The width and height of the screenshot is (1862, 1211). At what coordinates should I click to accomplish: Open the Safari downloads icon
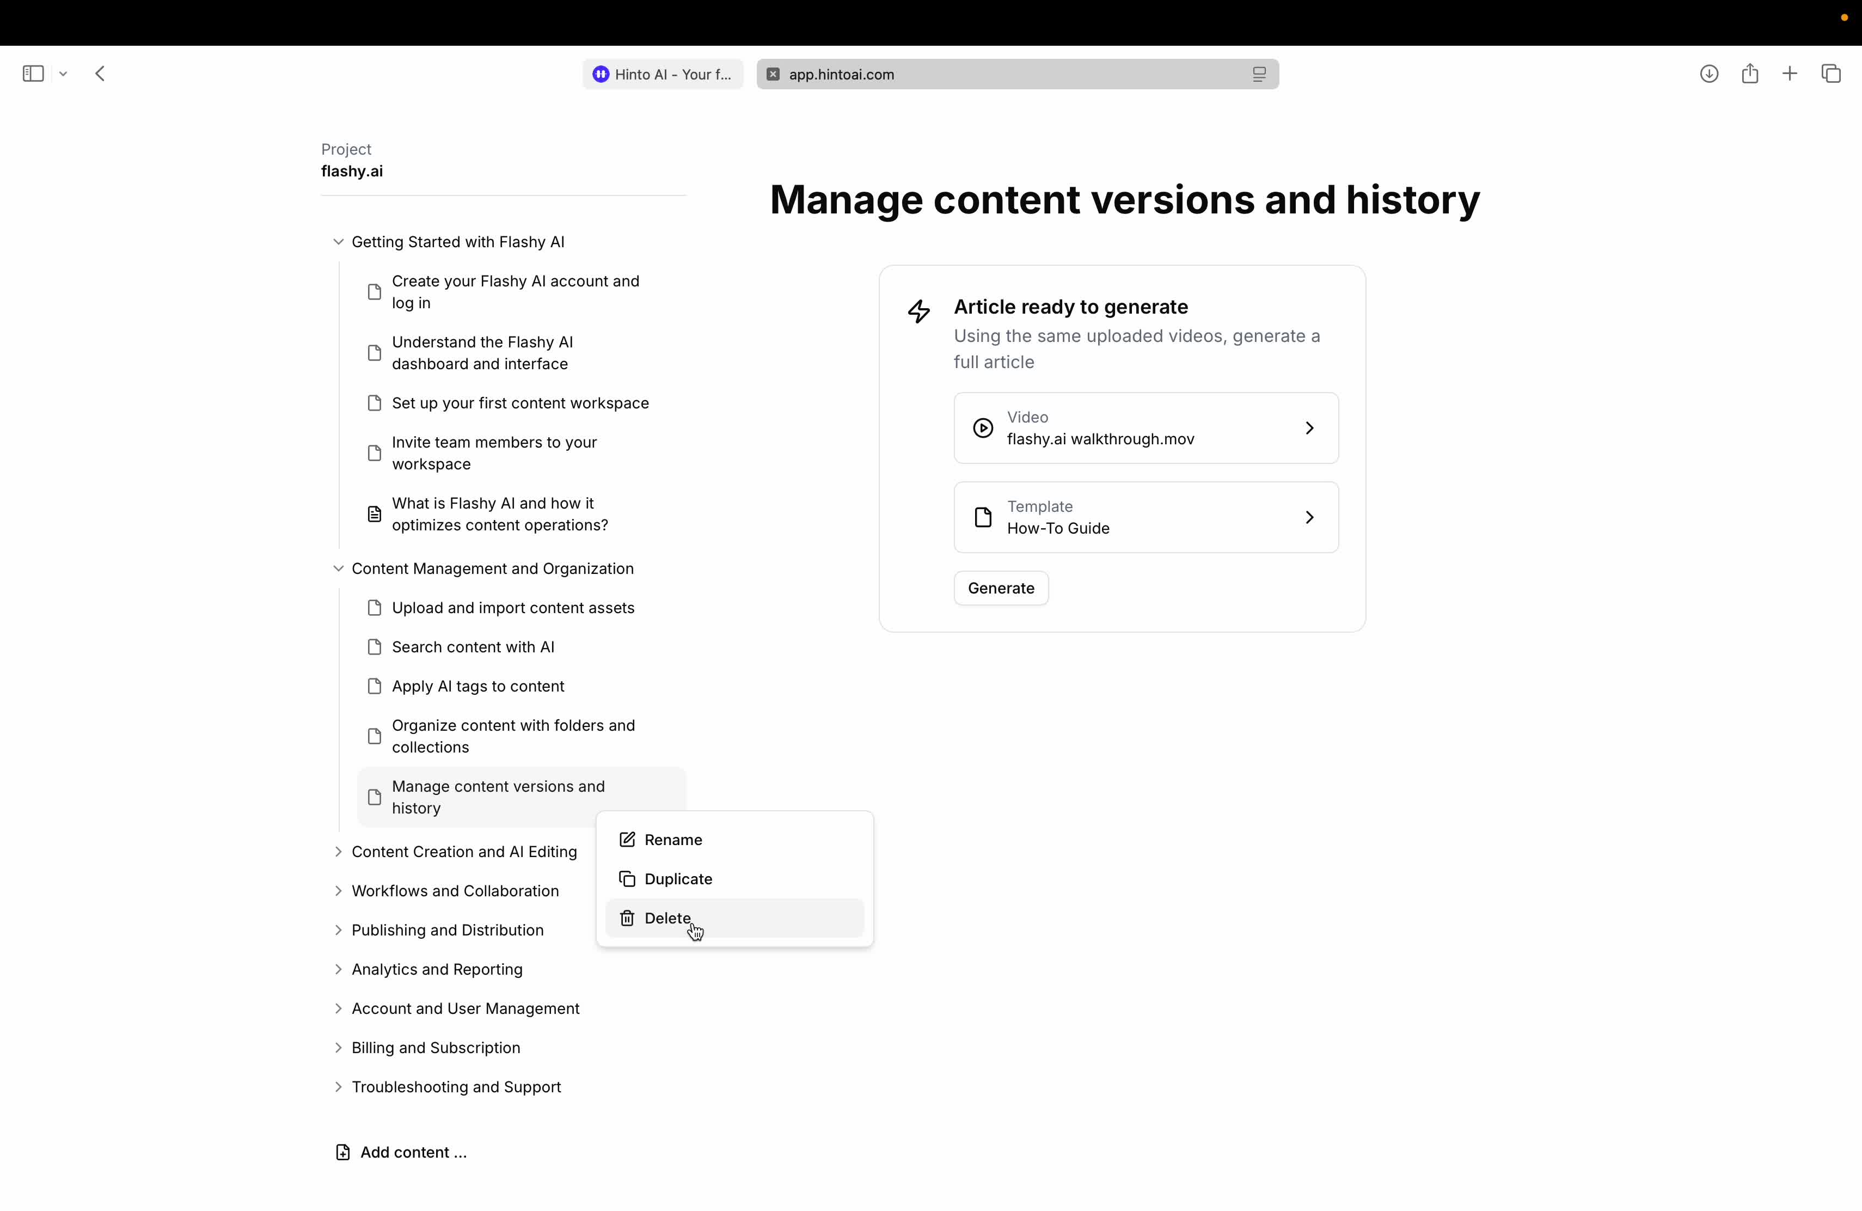point(1708,74)
